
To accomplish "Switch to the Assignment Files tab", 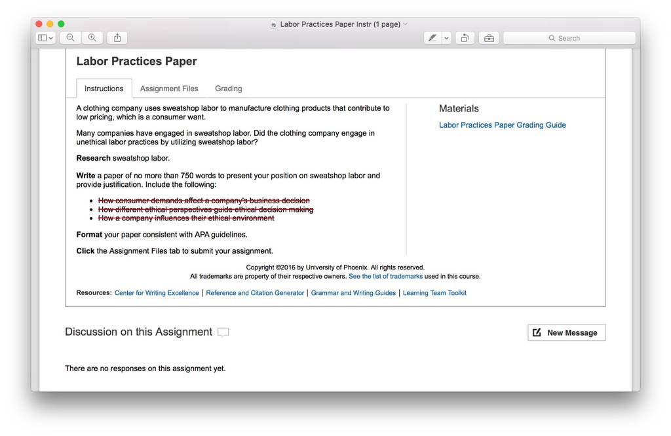I will pos(169,89).
